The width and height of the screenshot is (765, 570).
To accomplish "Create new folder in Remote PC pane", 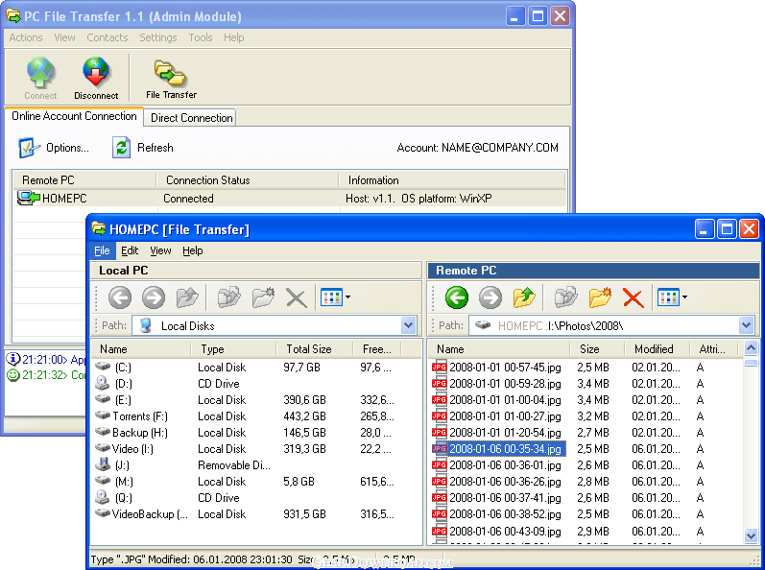I will (600, 297).
